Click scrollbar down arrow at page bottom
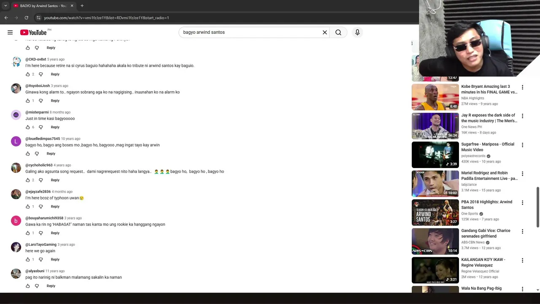This screenshot has height=304, width=540. [537, 290]
